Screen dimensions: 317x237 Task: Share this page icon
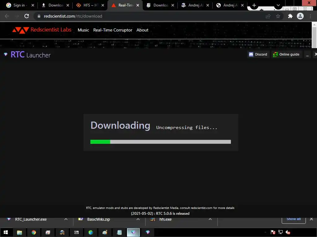tap(268, 16)
